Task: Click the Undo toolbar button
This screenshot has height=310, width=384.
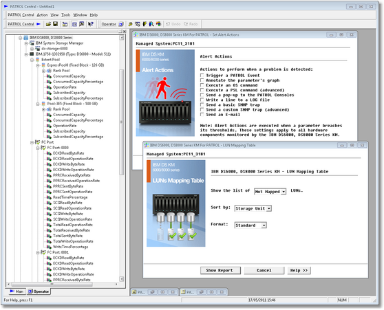Action: pos(173,24)
